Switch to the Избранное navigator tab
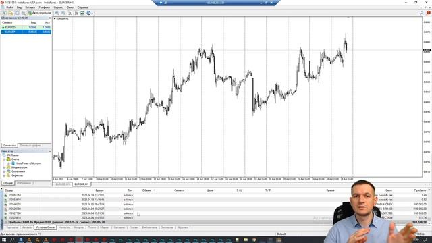The width and height of the screenshot is (432, 243). pos(24,183)
